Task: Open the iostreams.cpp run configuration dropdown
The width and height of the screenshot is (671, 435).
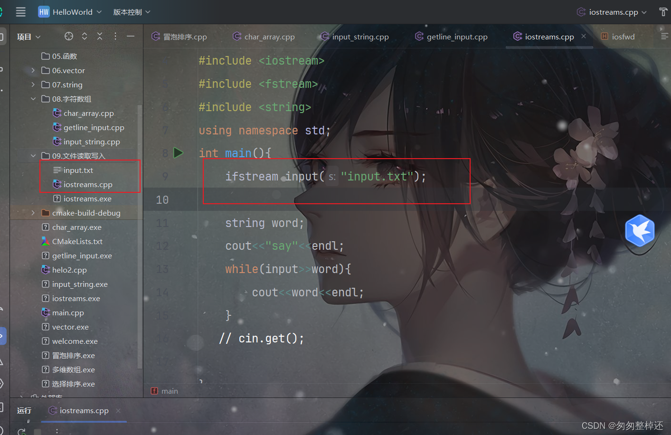Action: (612, 12)
